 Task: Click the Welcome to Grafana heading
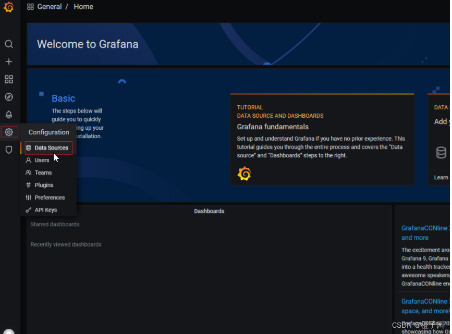click(x=88, y=44)
